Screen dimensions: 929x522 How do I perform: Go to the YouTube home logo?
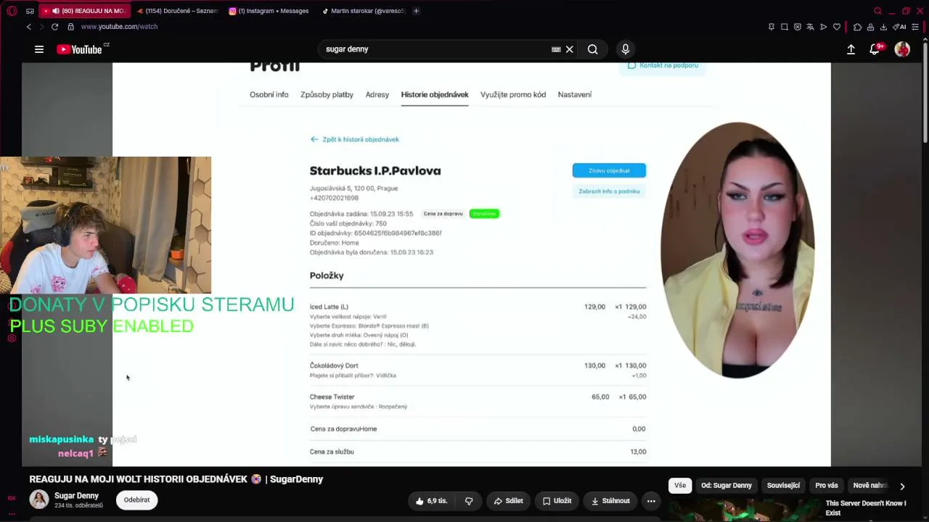(80, 49)
